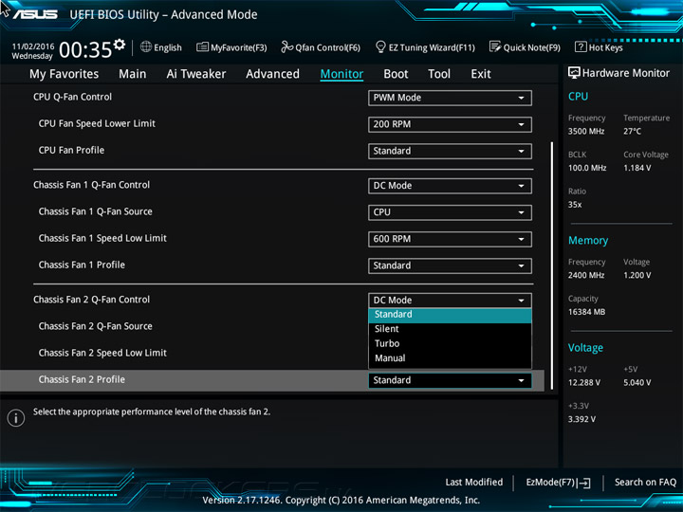Collapse Chassis Fan 2 Profile dropdown

tap(450, 380)
